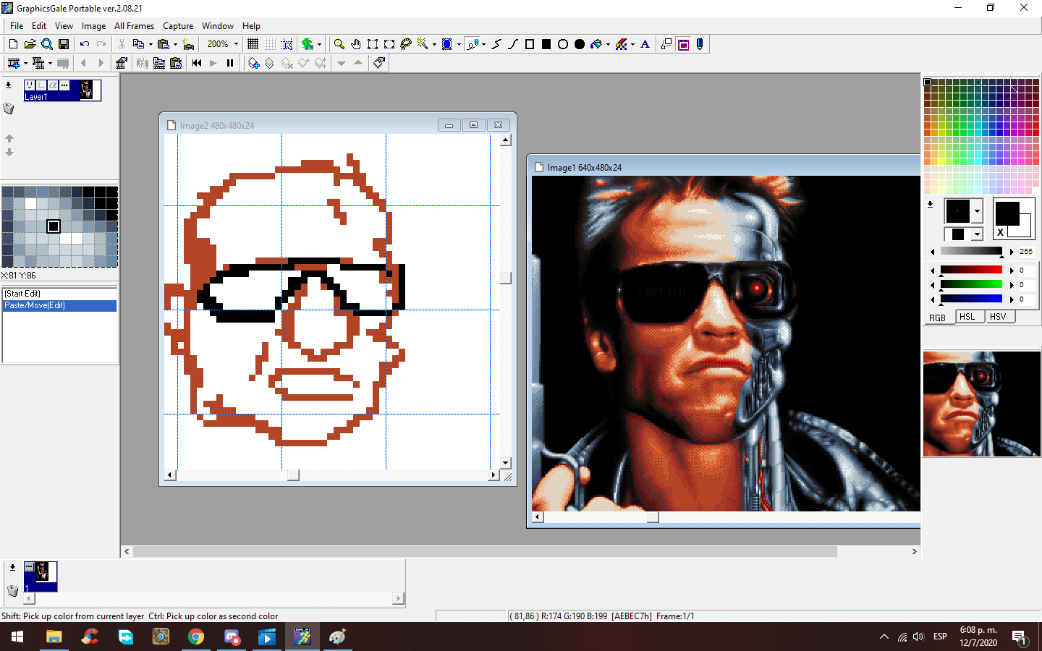The width and height of the screenshot is (1042, 651).
Task: Undo the last action
Action: (x=84, y=44)
